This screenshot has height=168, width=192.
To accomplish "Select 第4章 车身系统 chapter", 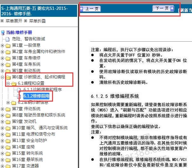I will [x=26, y=64].
